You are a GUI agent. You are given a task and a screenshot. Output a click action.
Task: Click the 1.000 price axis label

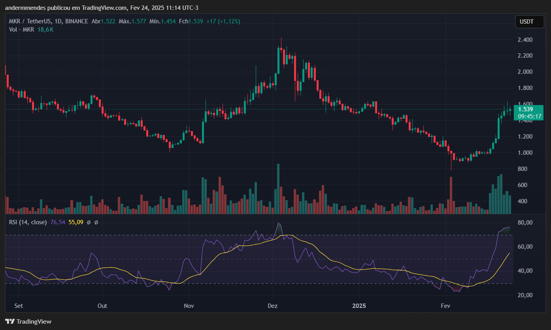coord(525,153)
